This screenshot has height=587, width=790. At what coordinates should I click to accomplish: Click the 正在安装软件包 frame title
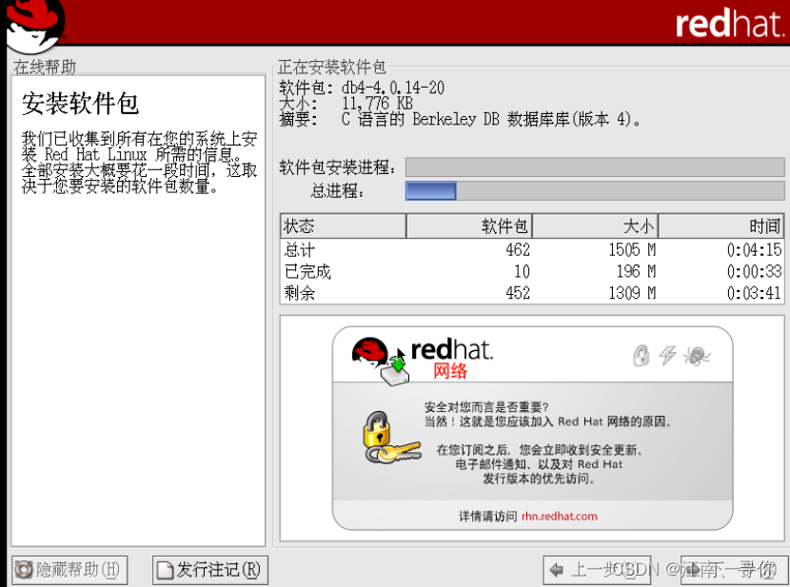pyautogui.click(x=331, y=67)
